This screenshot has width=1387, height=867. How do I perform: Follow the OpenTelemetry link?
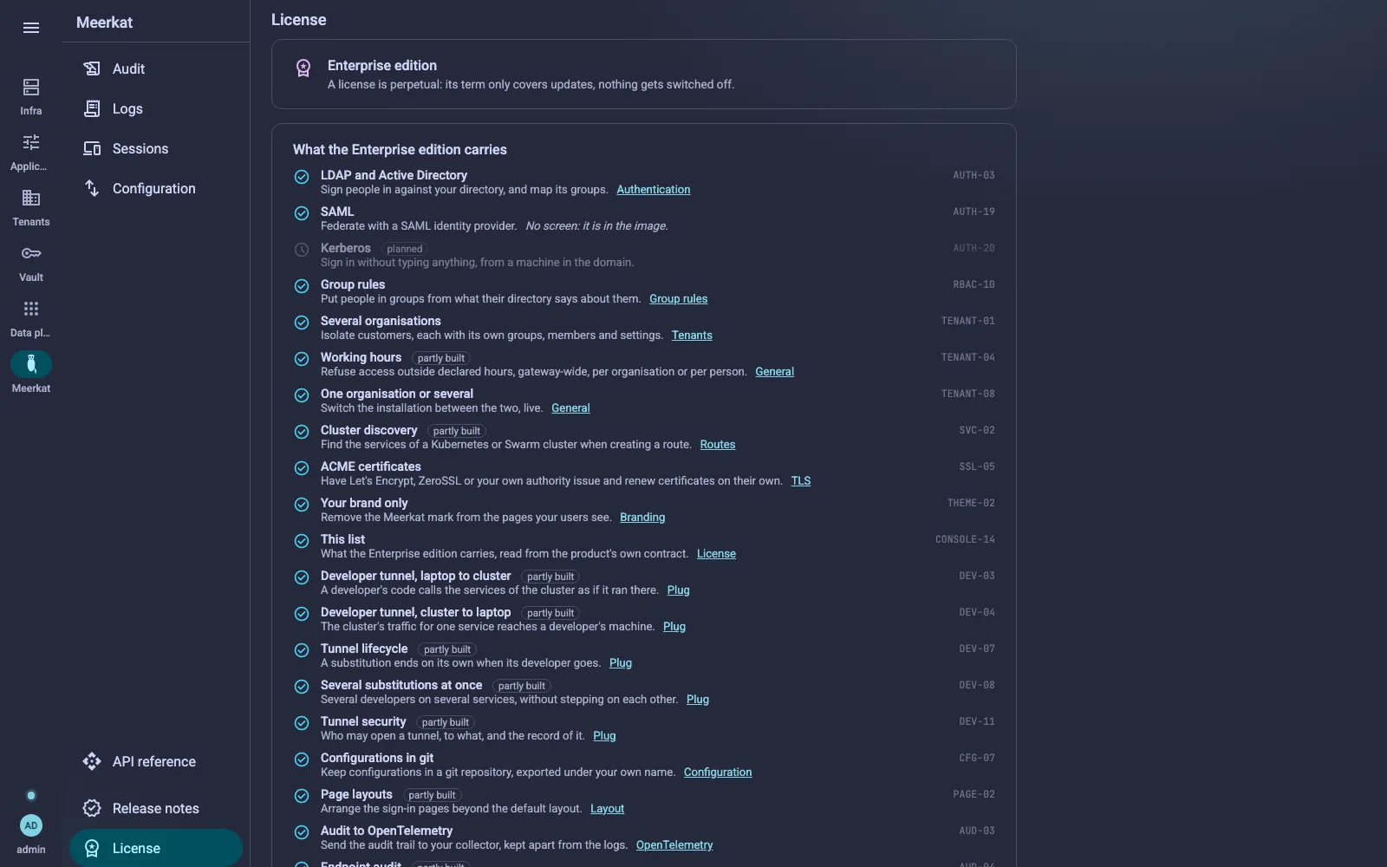[x=674, y=845]
